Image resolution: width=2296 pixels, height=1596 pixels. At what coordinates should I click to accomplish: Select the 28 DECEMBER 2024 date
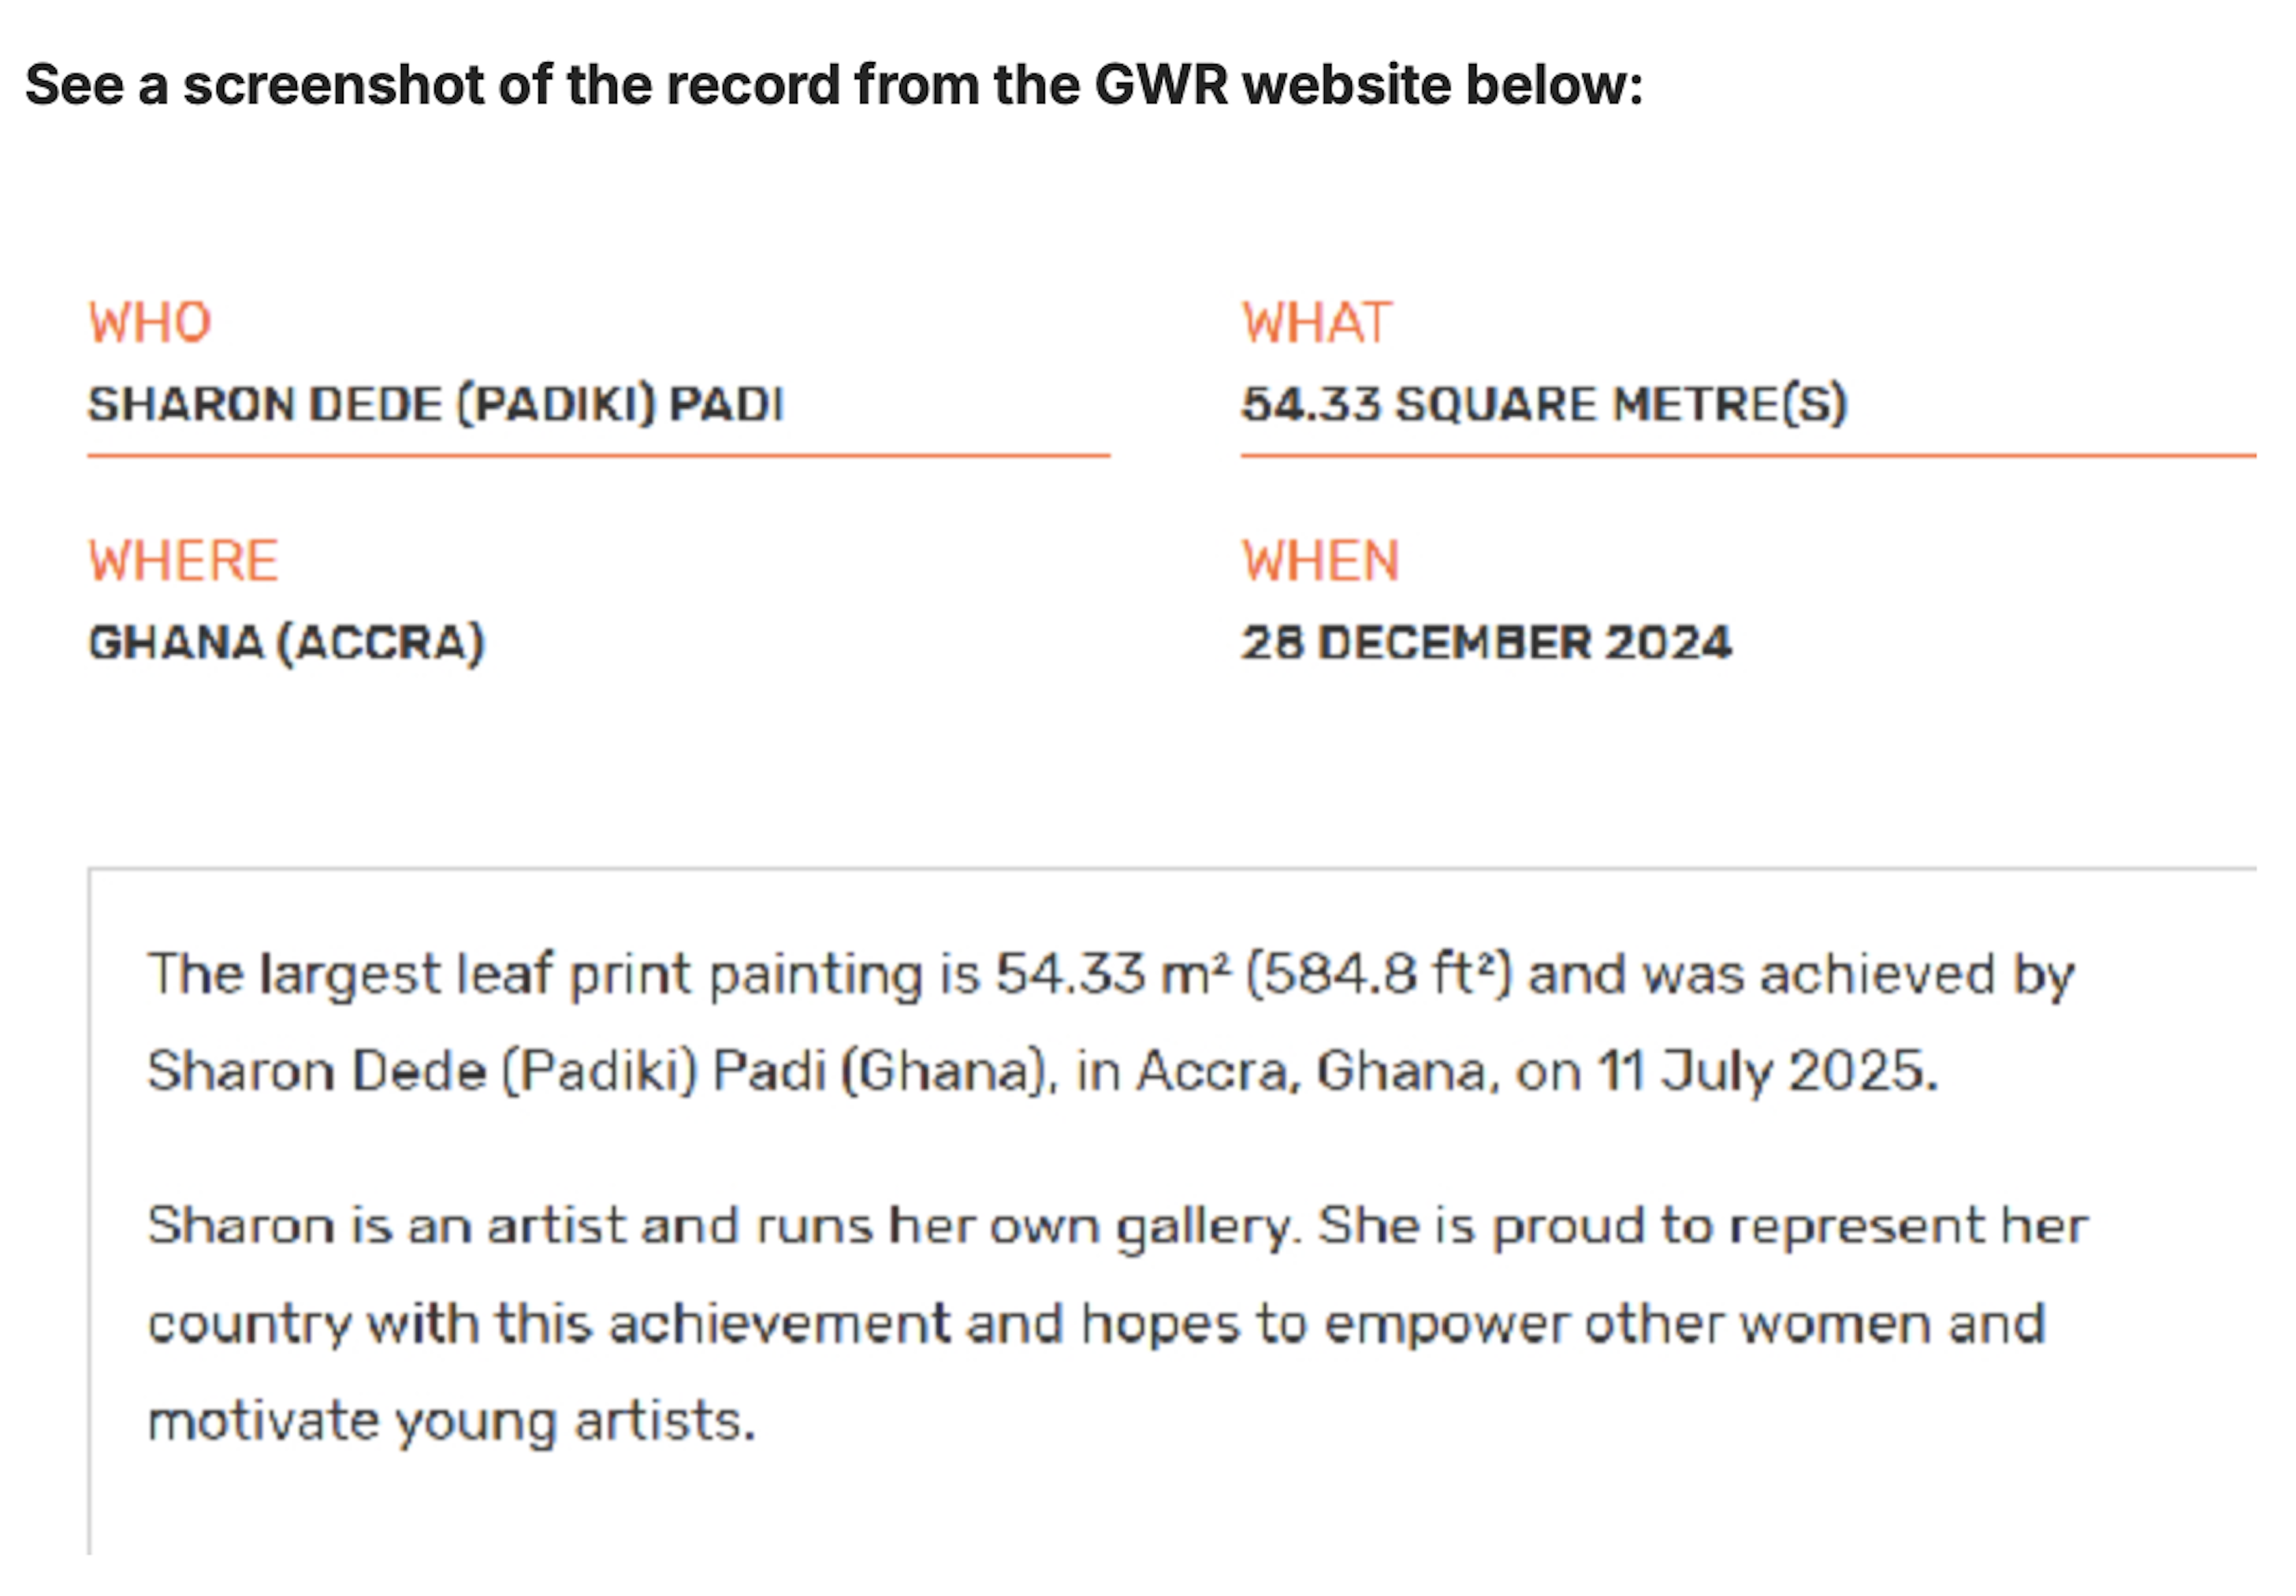[1486, 643]
